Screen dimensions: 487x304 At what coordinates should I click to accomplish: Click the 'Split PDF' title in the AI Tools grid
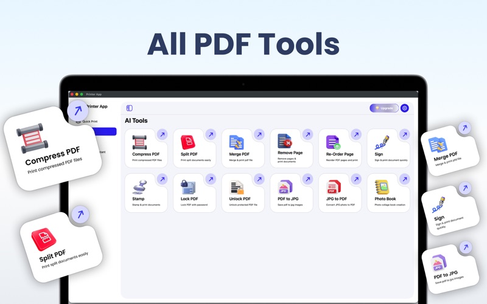tap(189, 154)
